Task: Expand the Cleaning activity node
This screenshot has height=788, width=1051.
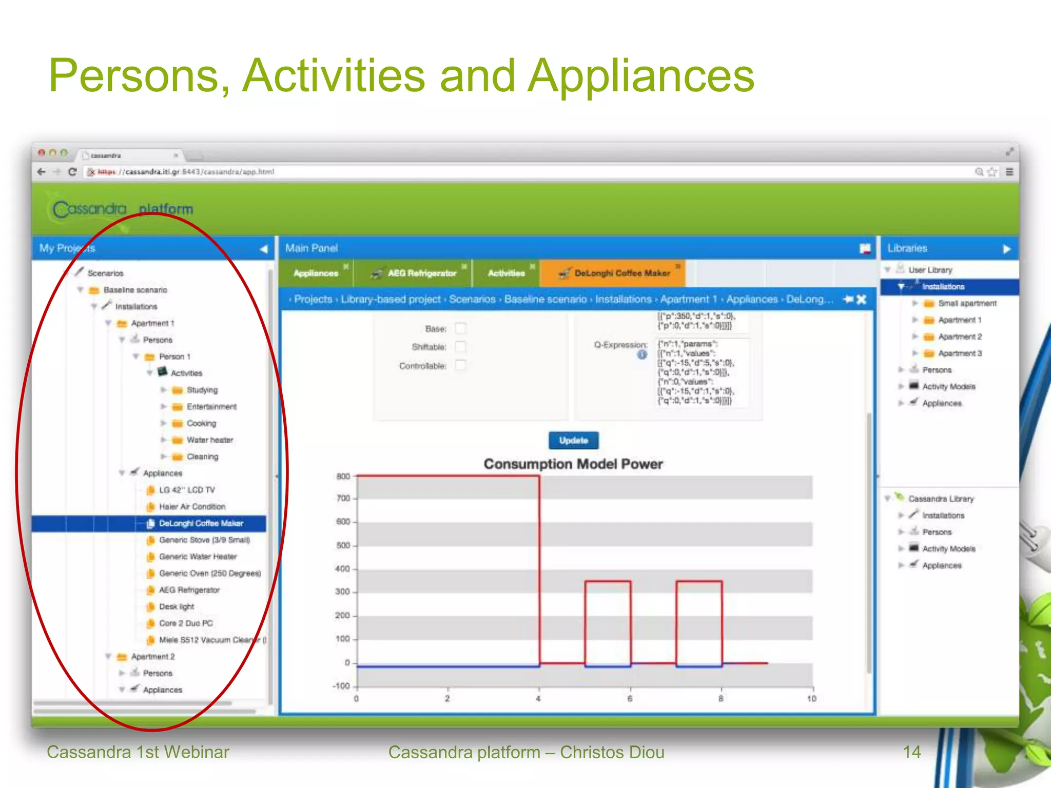Action: click(x=164, y=457)
